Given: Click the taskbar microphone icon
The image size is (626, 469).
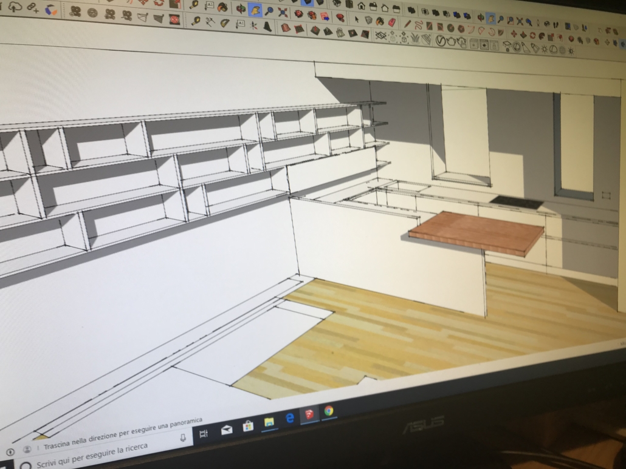Looking at the screenshot, I should point(183,438).
